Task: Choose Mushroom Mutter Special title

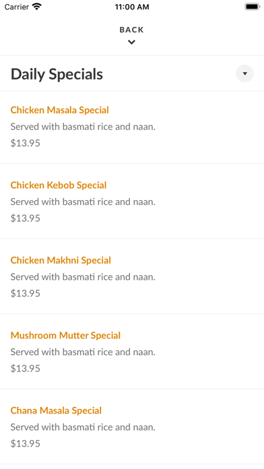Action: [65, 336]
